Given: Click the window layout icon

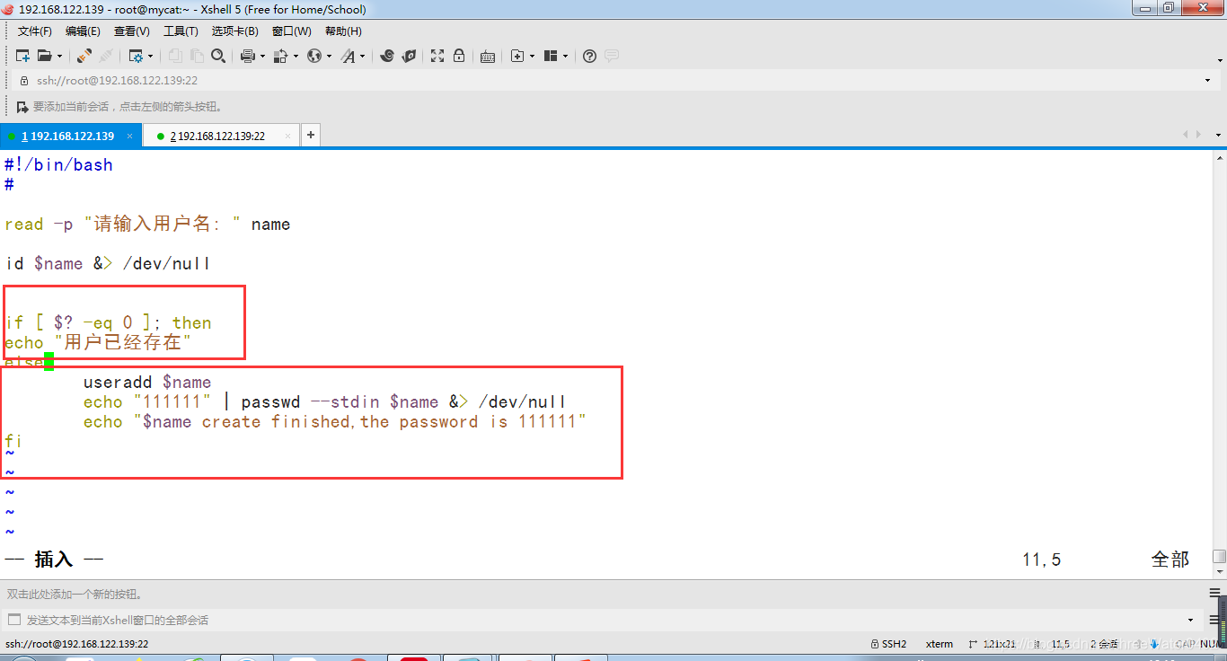Looking at the screenshot, I should (551, 56).
